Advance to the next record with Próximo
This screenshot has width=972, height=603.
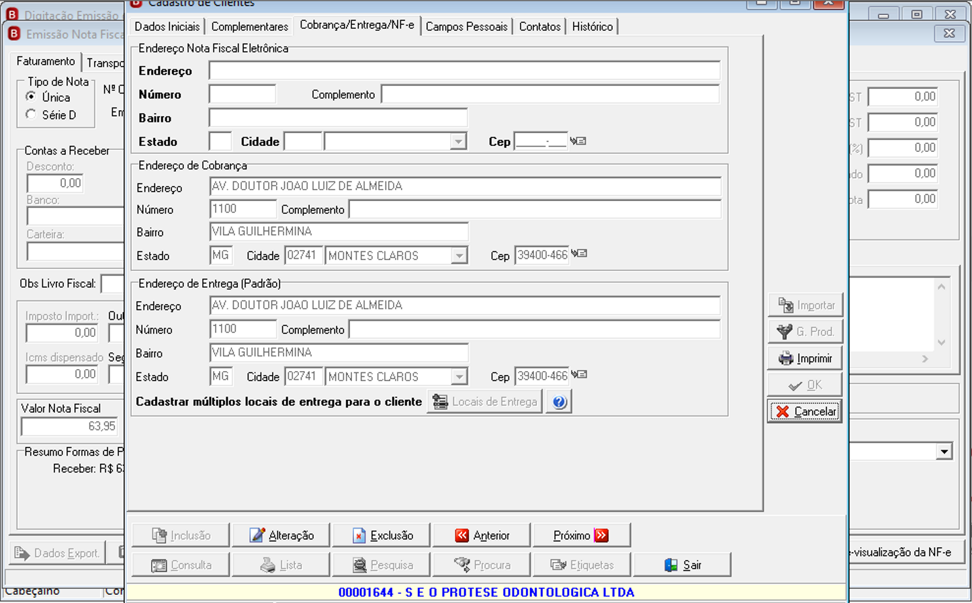point(581,536)
